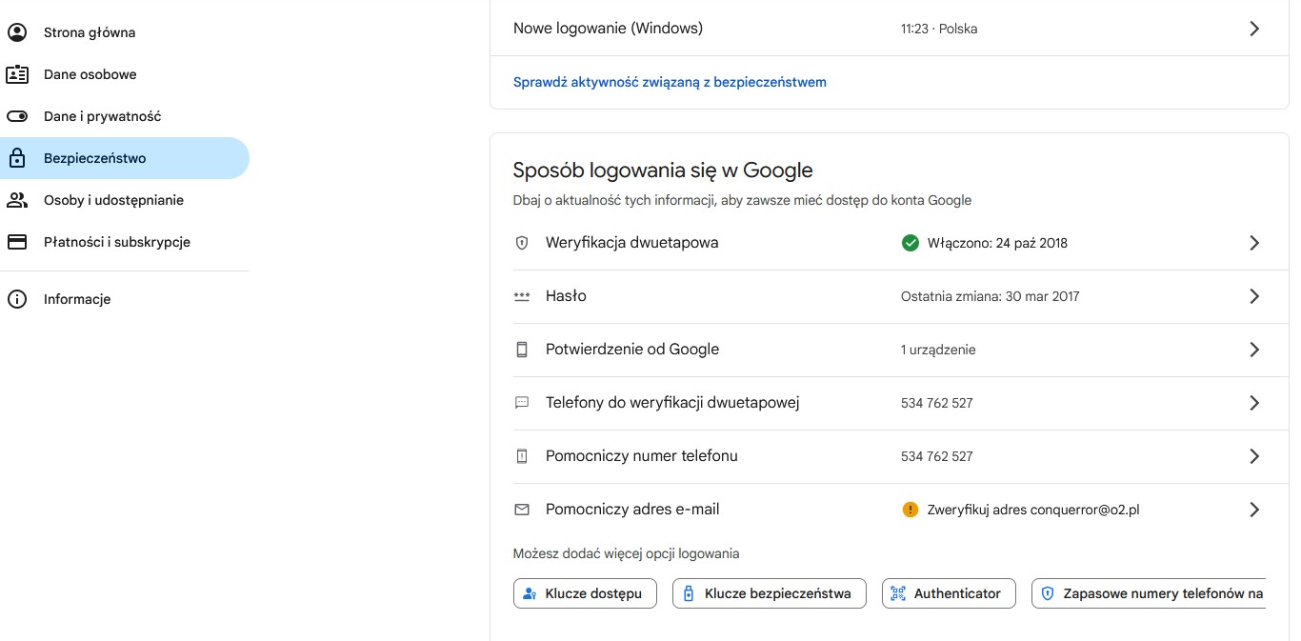Add Authenticator as a sign-in option
The width and height of the screenshot is (1301, 641).
click(x=949, y=593)
